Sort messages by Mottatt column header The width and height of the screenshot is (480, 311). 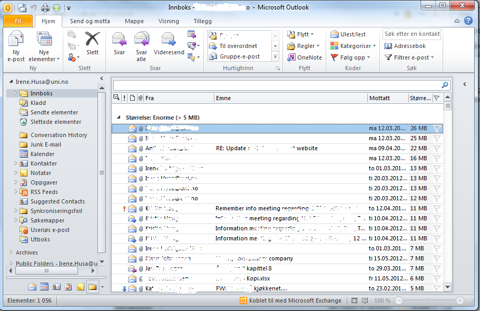pos(386,98)
